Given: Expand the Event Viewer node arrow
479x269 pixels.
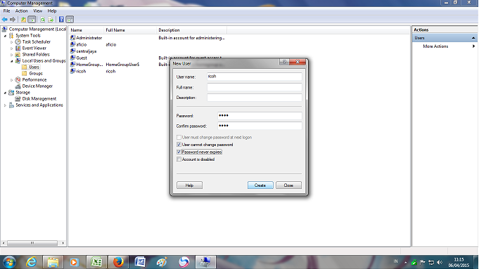Looking at the screenshot, I should click(x=12, y=48).
